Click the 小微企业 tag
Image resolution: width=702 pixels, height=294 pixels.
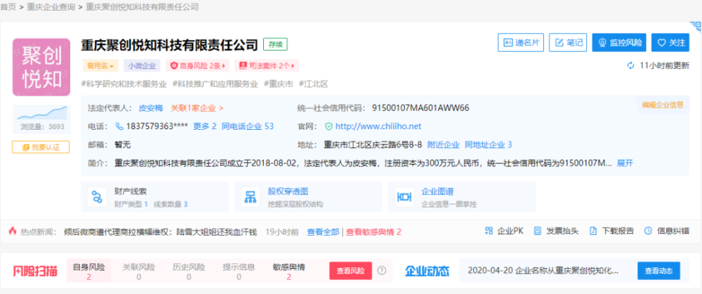(142, 66)
